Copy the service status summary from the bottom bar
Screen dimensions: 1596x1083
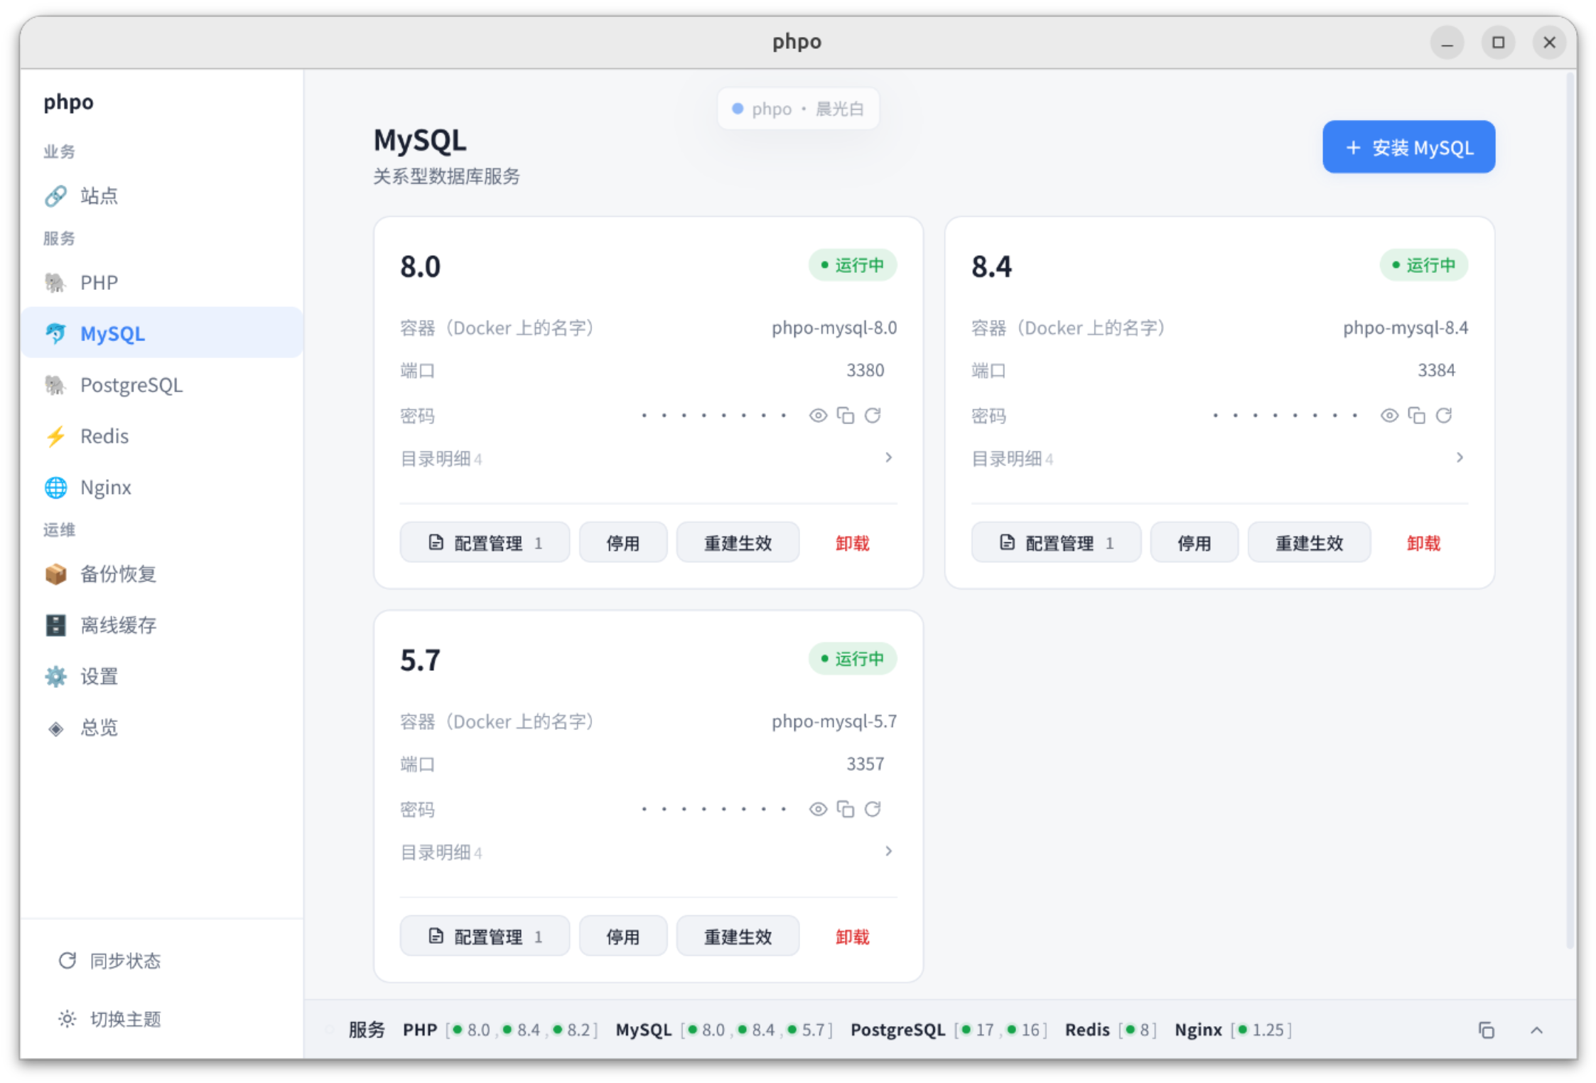[x=1486, y=1030]
